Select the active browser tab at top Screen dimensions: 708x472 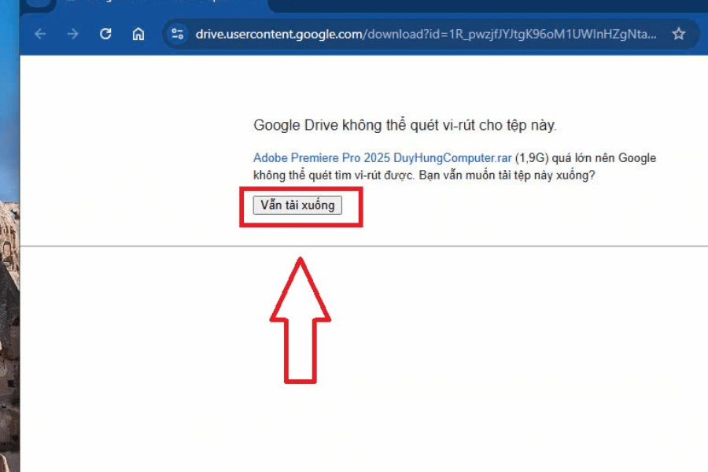pos(157,5)
